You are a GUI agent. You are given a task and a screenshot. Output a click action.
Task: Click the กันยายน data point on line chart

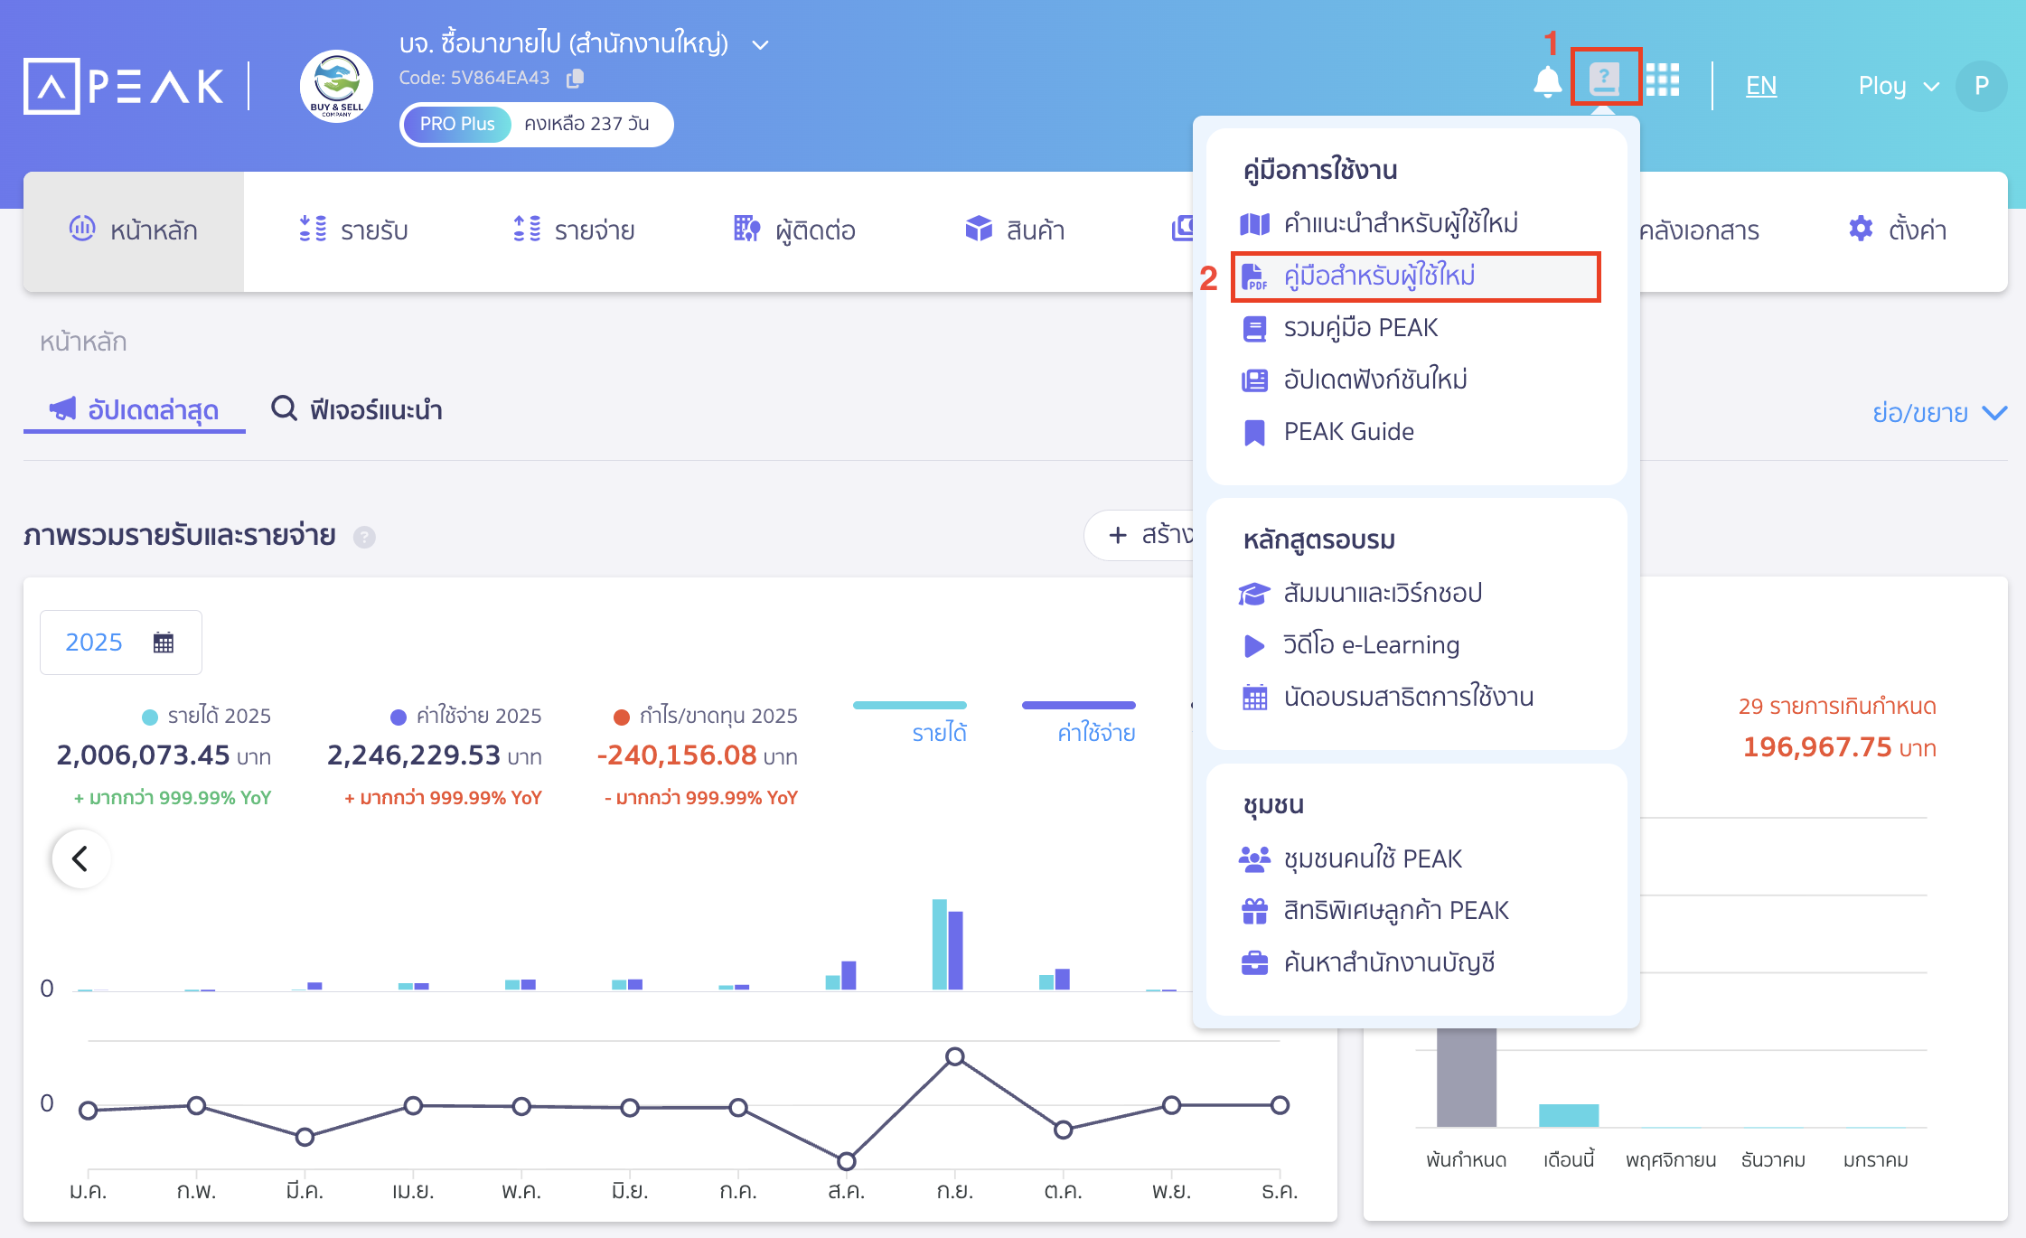tap(955, 1056)
